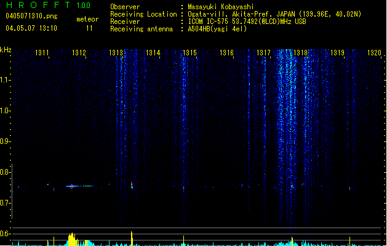Click the yellow power spike below the 1313 echo
The image size is (387, 246).
click(132, 239)
